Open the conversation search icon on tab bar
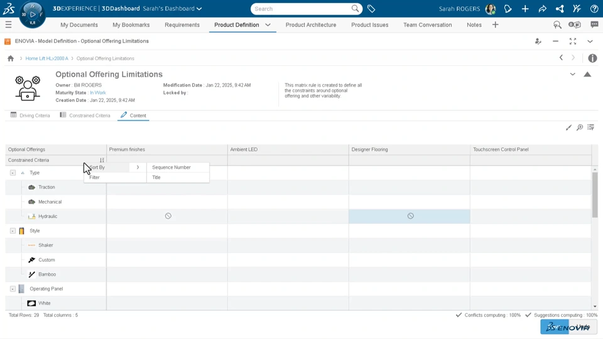The image size is (603, 339). 557,24
